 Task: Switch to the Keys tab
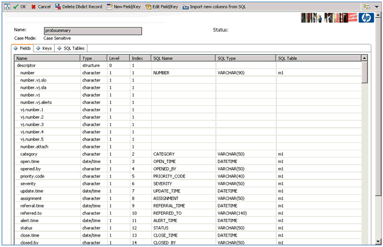[44, 48]
